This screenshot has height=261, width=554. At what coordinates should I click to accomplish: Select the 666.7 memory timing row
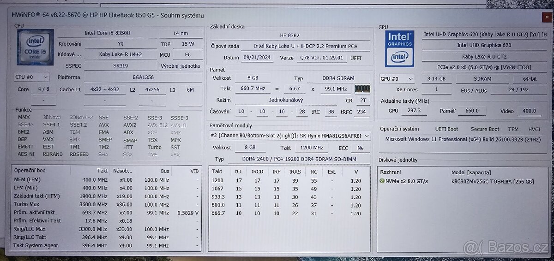pyautogui.click(x=289, y=214)
